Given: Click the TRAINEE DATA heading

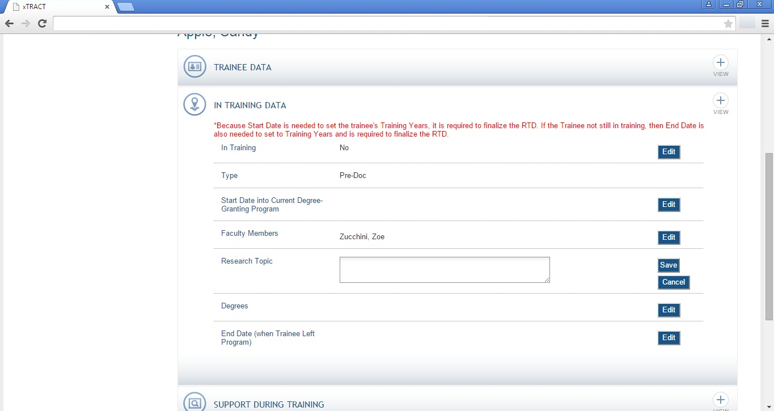Looking at the screenshot, I should point(243,67).
